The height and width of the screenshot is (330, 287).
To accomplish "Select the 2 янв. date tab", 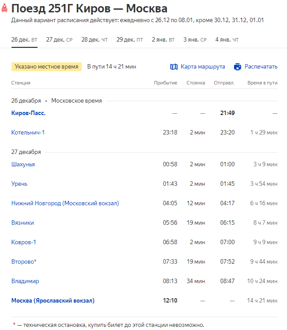I will click(163, 39).
